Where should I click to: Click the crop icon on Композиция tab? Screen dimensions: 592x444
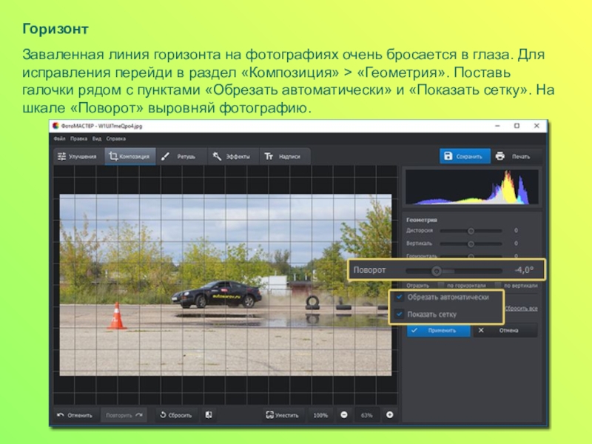113,156
